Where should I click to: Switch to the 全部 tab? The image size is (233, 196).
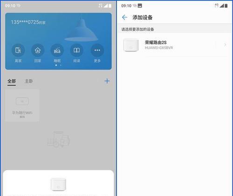click(x=12, y=81)
